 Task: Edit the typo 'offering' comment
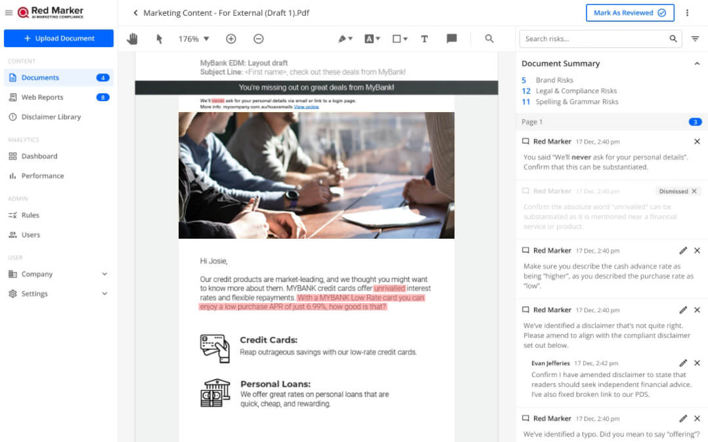click(683, 418)
